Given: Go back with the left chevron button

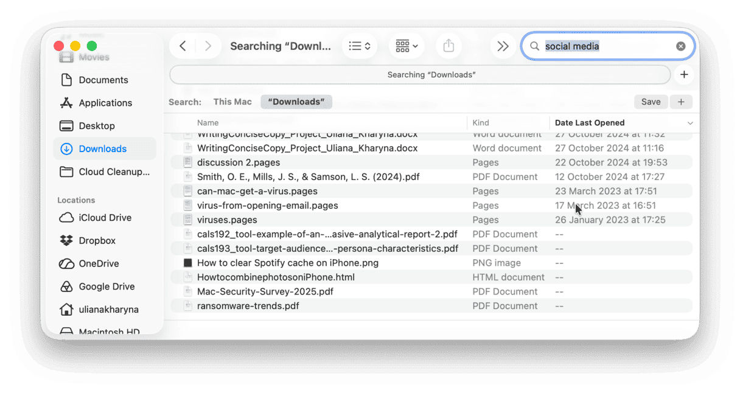Looking at the screenshot, I should point(183,46).
